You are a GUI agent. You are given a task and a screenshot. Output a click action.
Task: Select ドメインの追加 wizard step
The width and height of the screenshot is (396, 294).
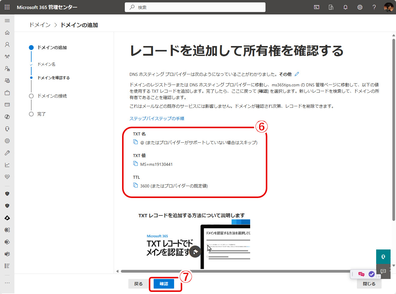tap(52, 48)
